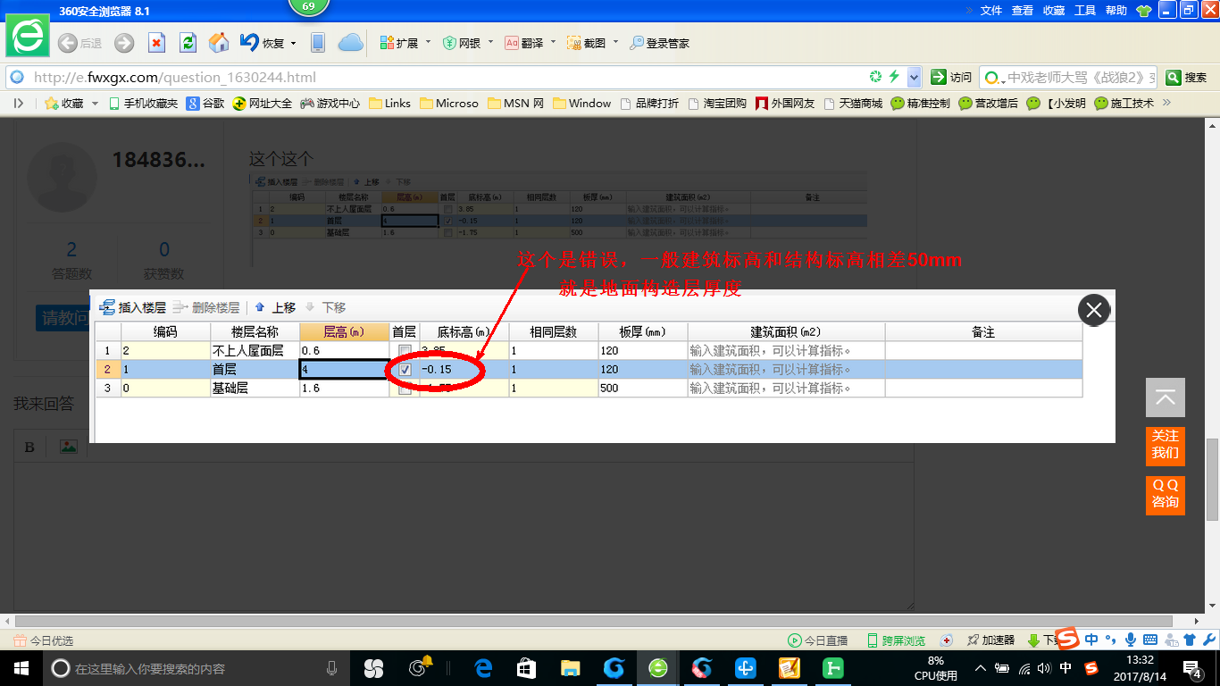Click the 访问 go button

pyautogui.click(x=951, y=78)
